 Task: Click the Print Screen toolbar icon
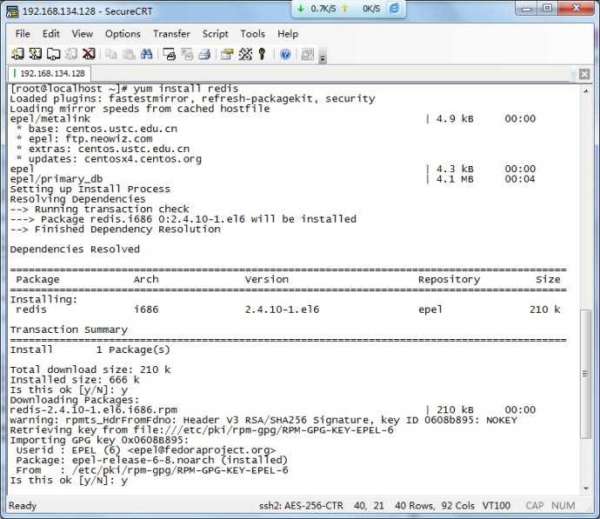170,54
